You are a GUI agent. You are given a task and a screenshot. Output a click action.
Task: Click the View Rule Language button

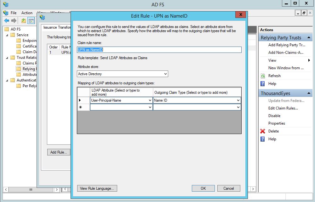(97, 188)
